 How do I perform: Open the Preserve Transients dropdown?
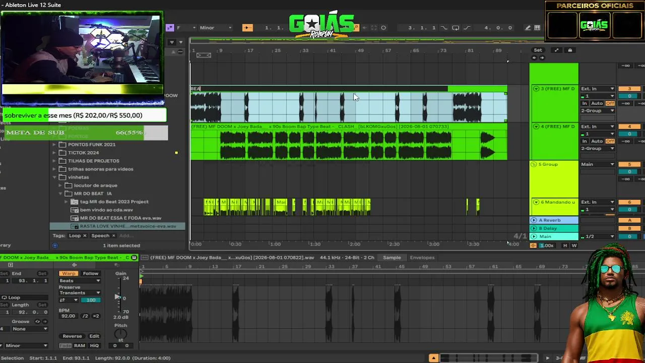80,293
